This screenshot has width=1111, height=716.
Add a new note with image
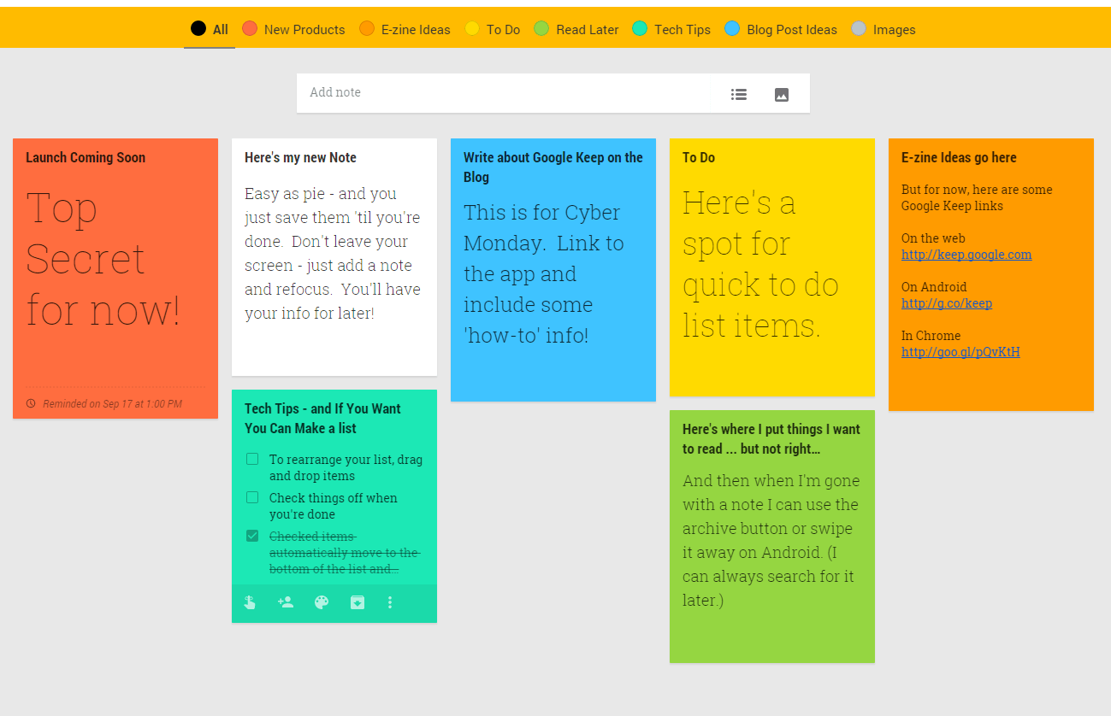coord(781,94)
